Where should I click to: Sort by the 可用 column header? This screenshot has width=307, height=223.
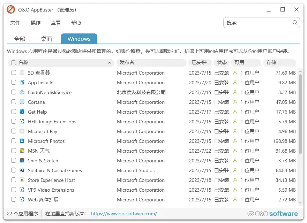click(x=246, y=63)
